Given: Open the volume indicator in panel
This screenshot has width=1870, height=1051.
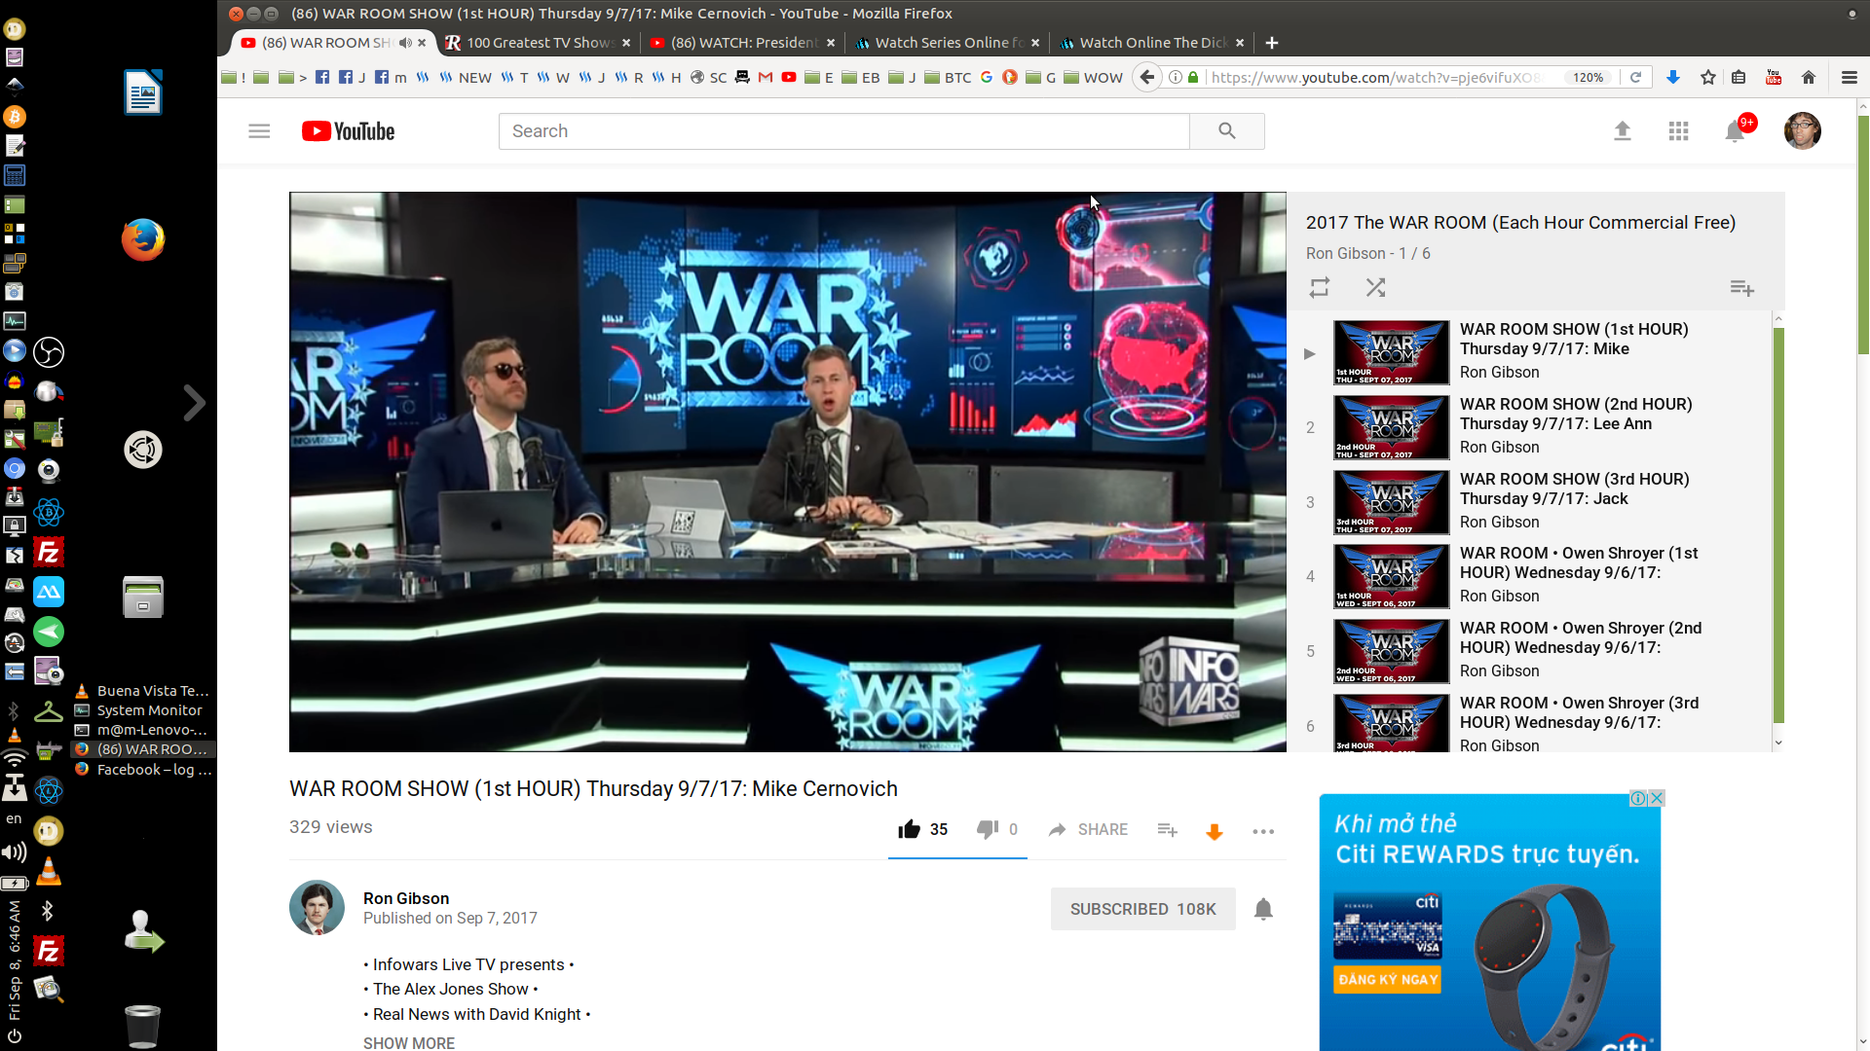Looking at the screenshot, I should click(x=14, y=853).
